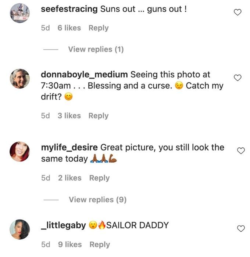This screenshot has width=250, height=257.
Task: Reply to seefestracing's comment
Action: coord(99,28)
